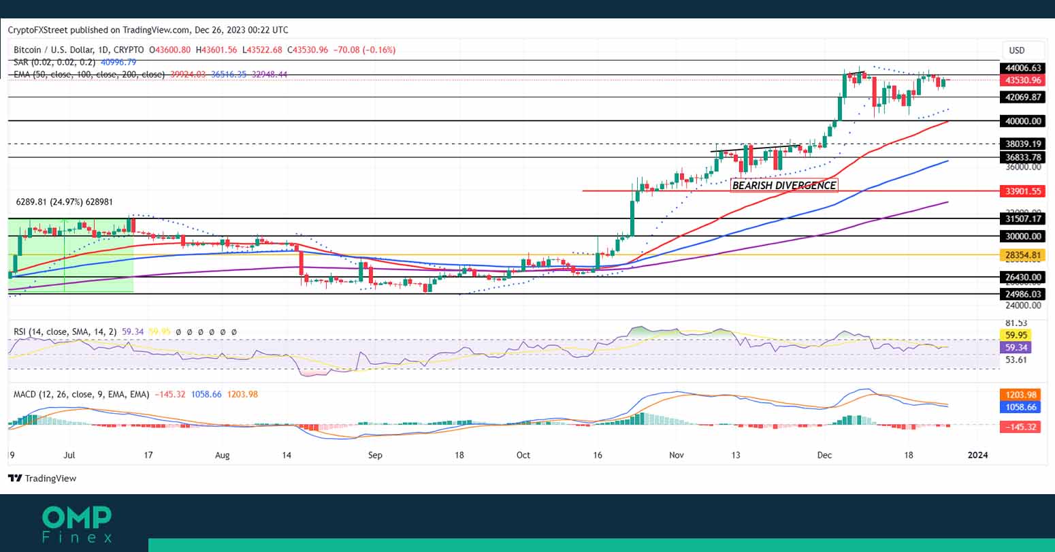
Task: Select the Bitcoin / U.S. Dollar symbol title
Action: (79, 50)
